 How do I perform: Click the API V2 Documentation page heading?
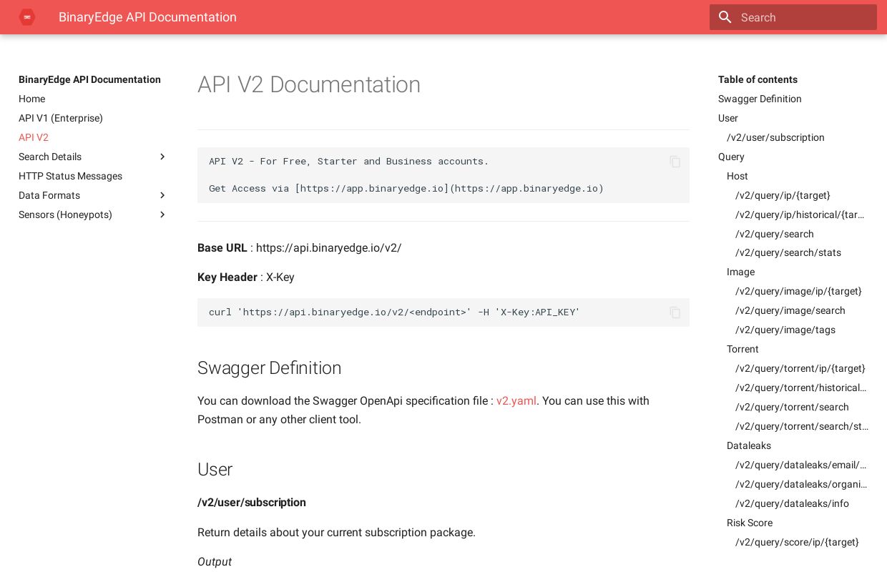coord(309,84)
